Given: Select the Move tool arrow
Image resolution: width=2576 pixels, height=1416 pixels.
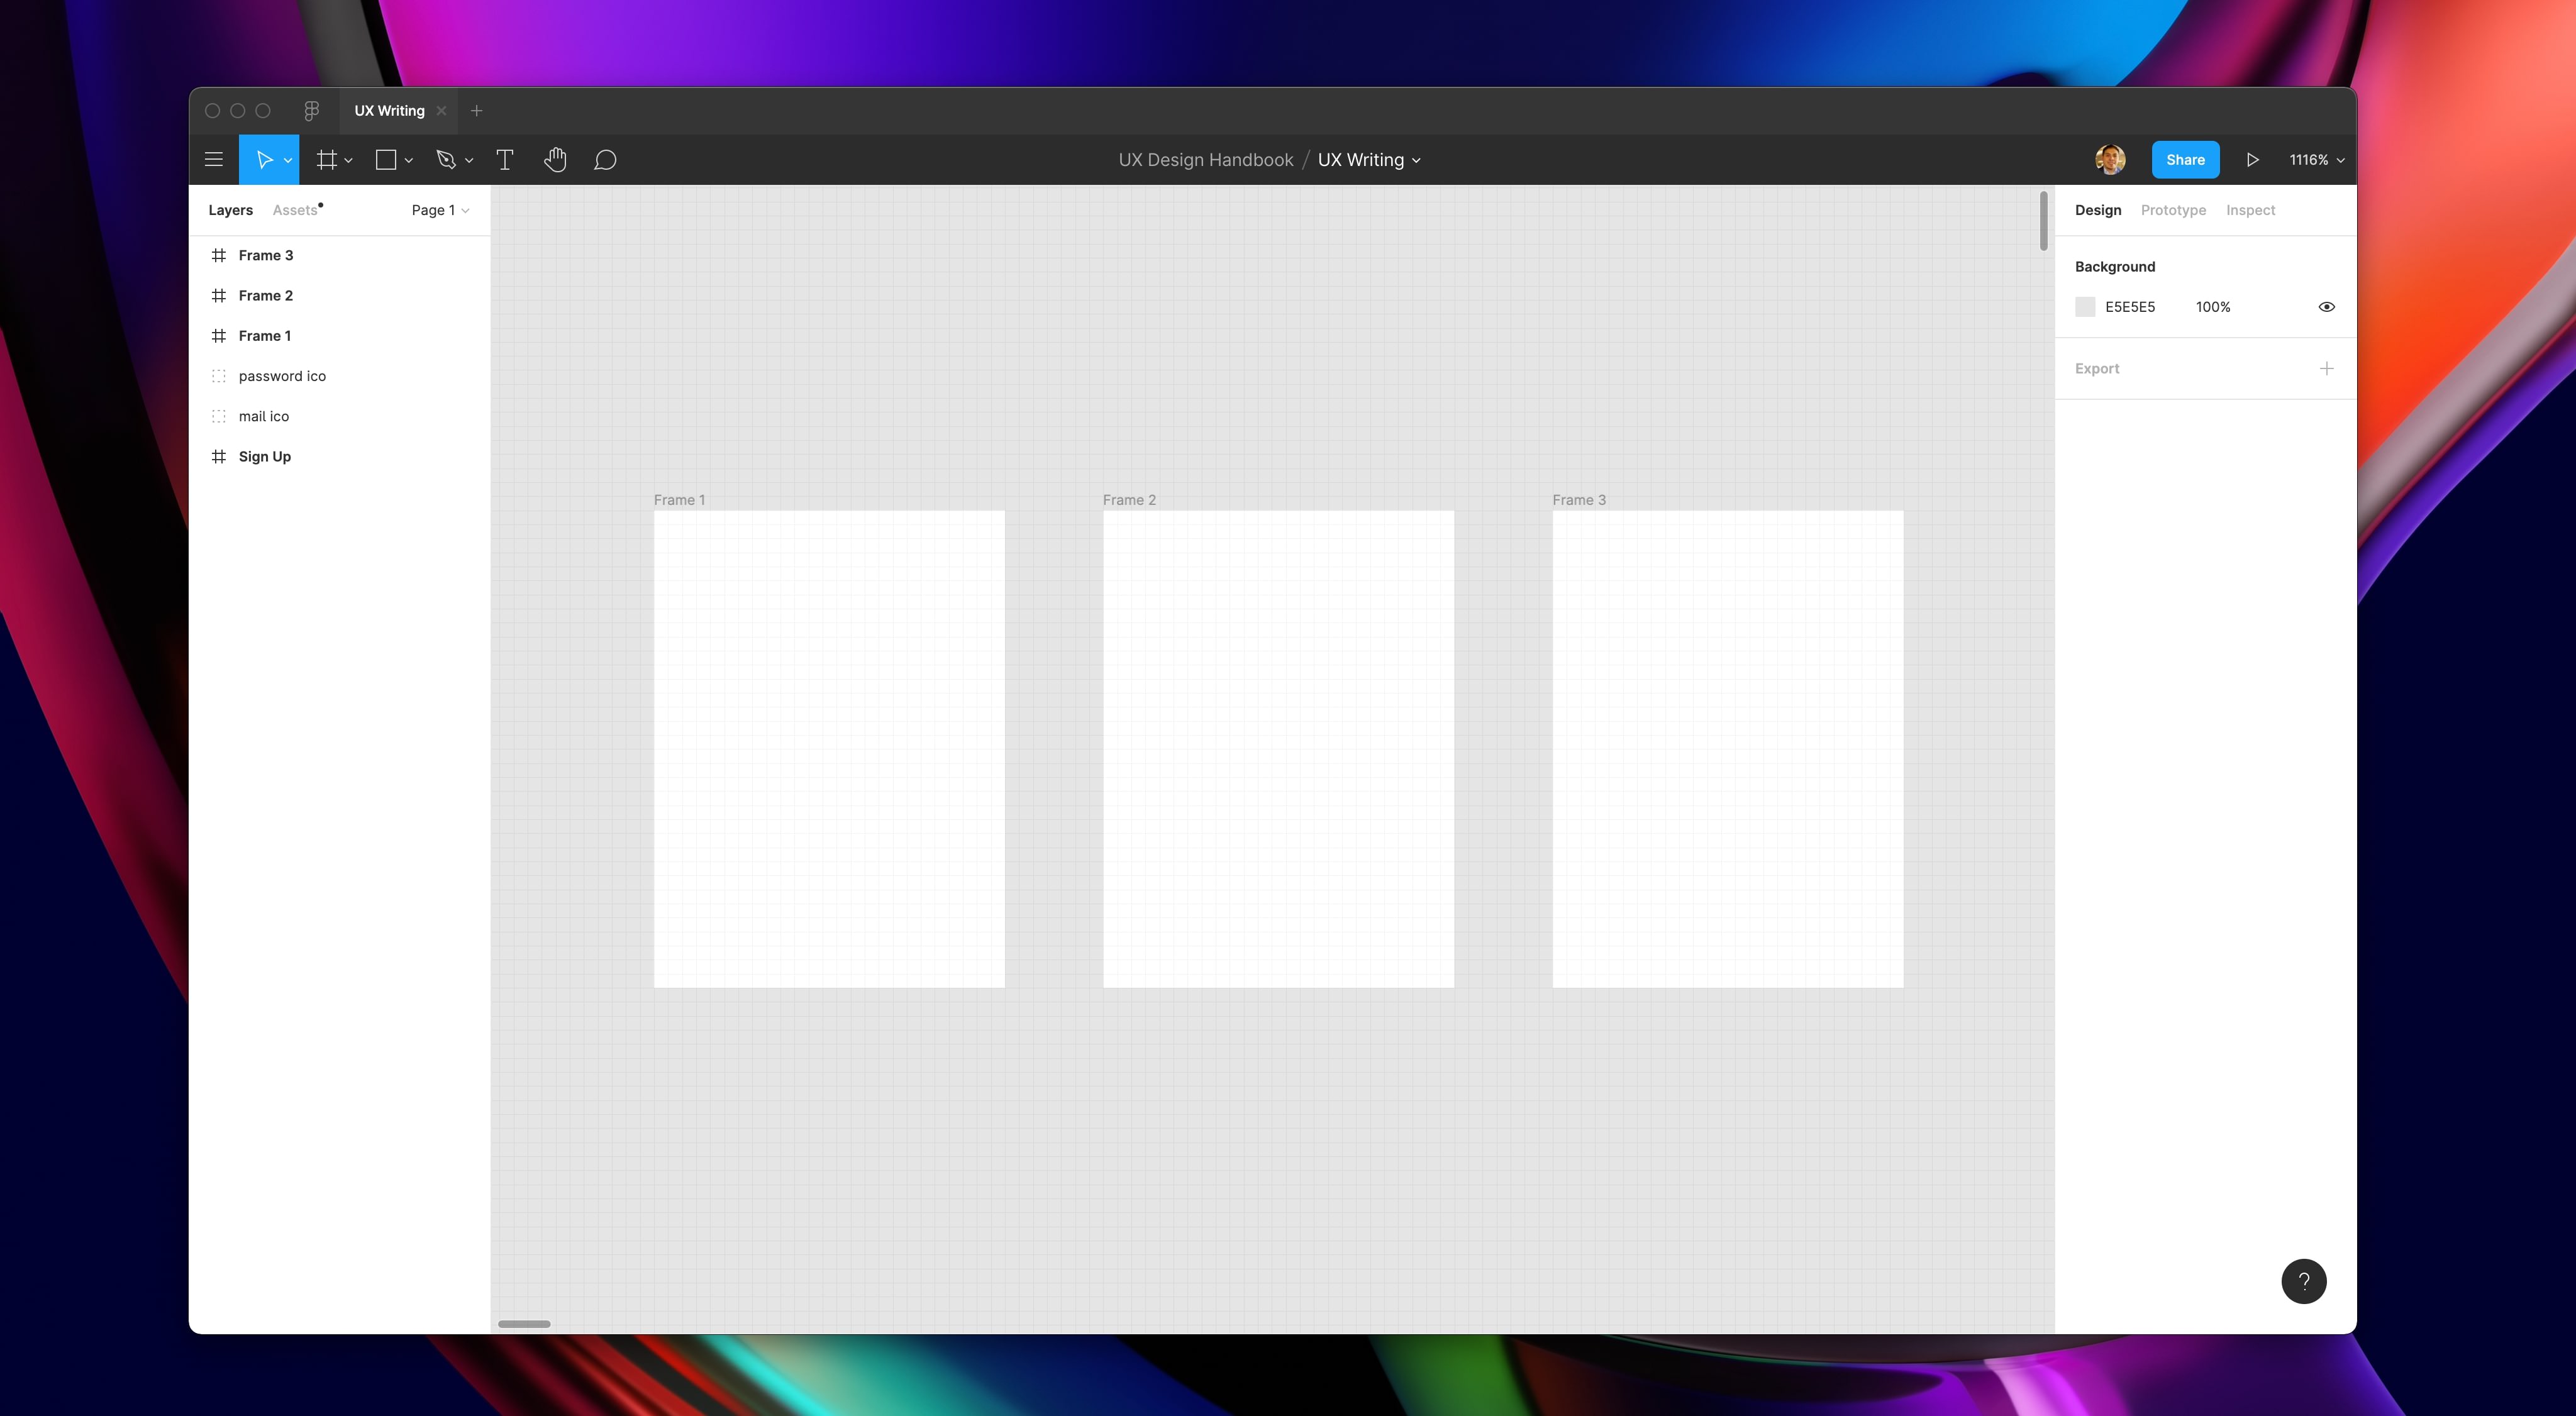Looking at the screenshot, I should point(264,160).
